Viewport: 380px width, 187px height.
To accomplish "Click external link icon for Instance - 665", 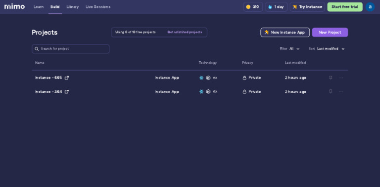I will (67, 78).
